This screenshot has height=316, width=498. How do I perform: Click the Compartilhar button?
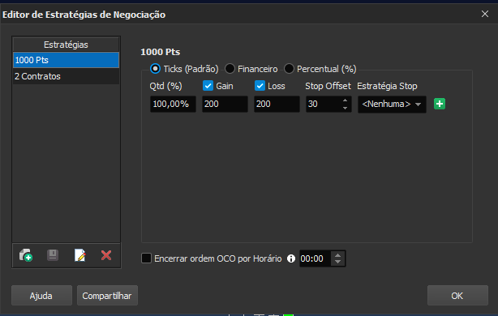point(107,296)
